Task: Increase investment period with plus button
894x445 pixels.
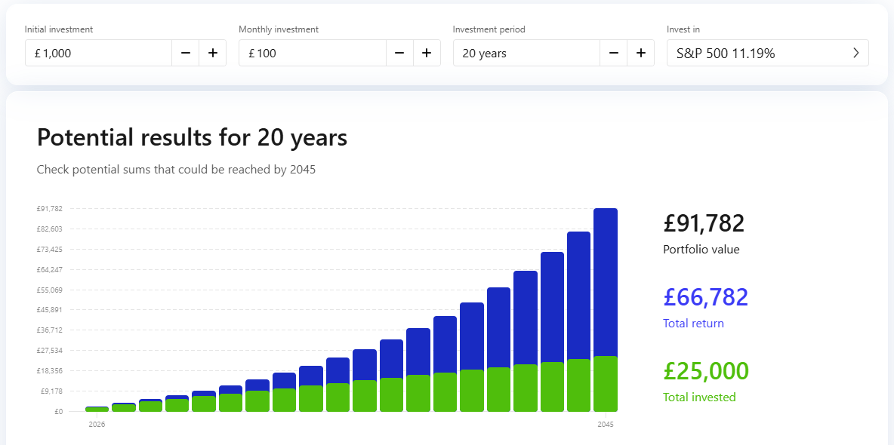Action: click(641, 53)
